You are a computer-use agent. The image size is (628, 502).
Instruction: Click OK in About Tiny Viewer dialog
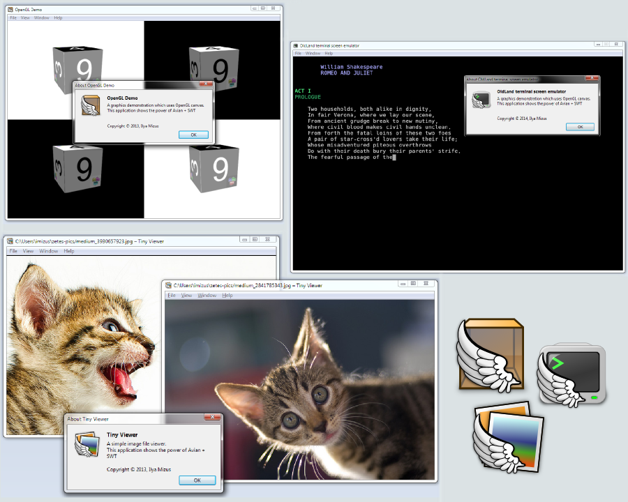click(197, 480)
